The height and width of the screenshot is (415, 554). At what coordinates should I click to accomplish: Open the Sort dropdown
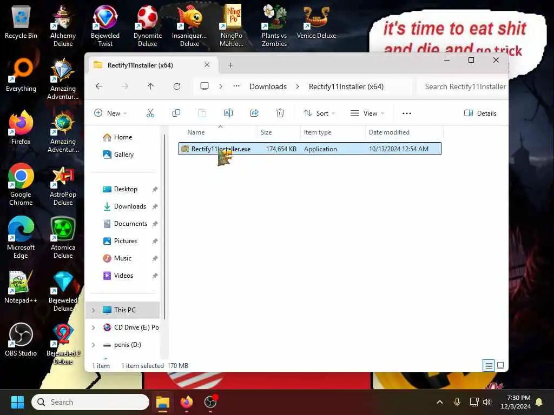point(319,113)
